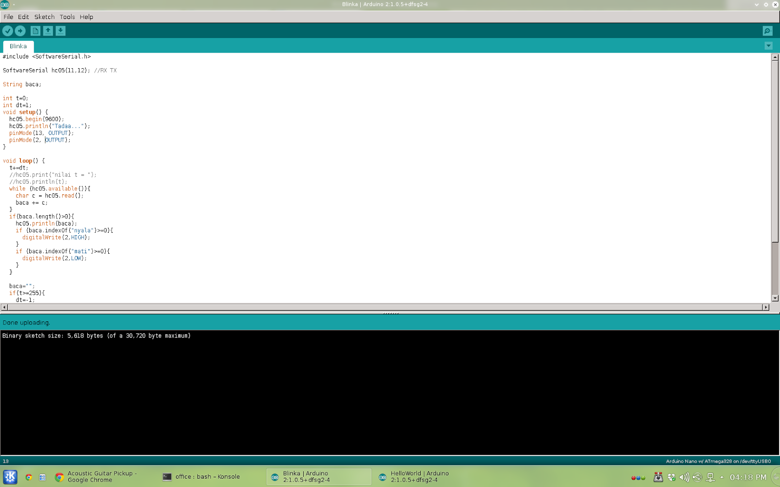Click the 'void loop() {' line
This screenshot has width=780, height=487.
pos(23,161)
